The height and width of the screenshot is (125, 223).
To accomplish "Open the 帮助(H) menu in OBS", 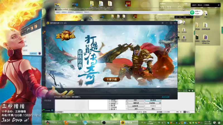I will tap(87, 12).
